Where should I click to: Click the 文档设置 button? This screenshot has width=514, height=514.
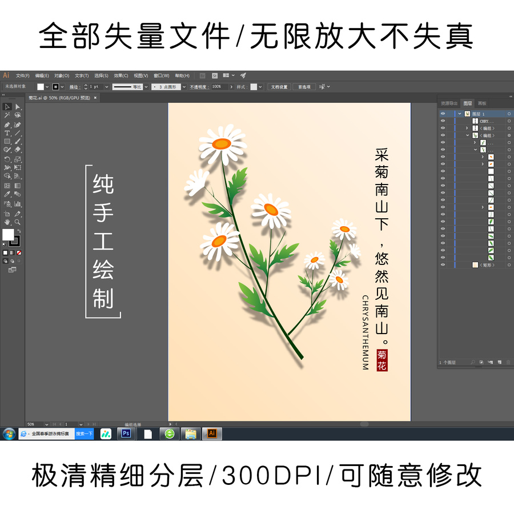[279, 87]
